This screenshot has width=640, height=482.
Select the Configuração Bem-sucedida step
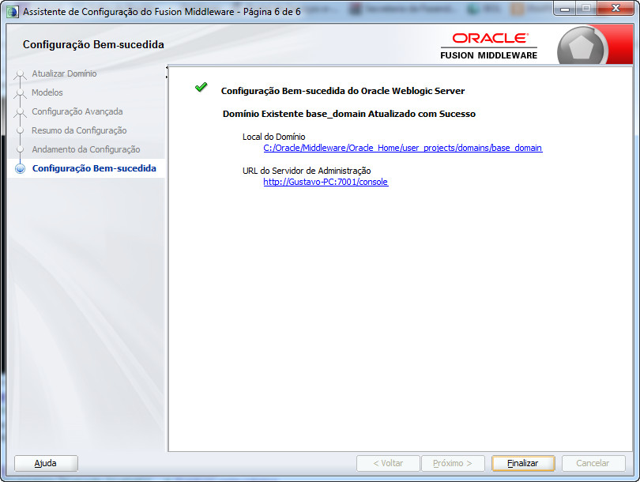(x=94, y=168)
